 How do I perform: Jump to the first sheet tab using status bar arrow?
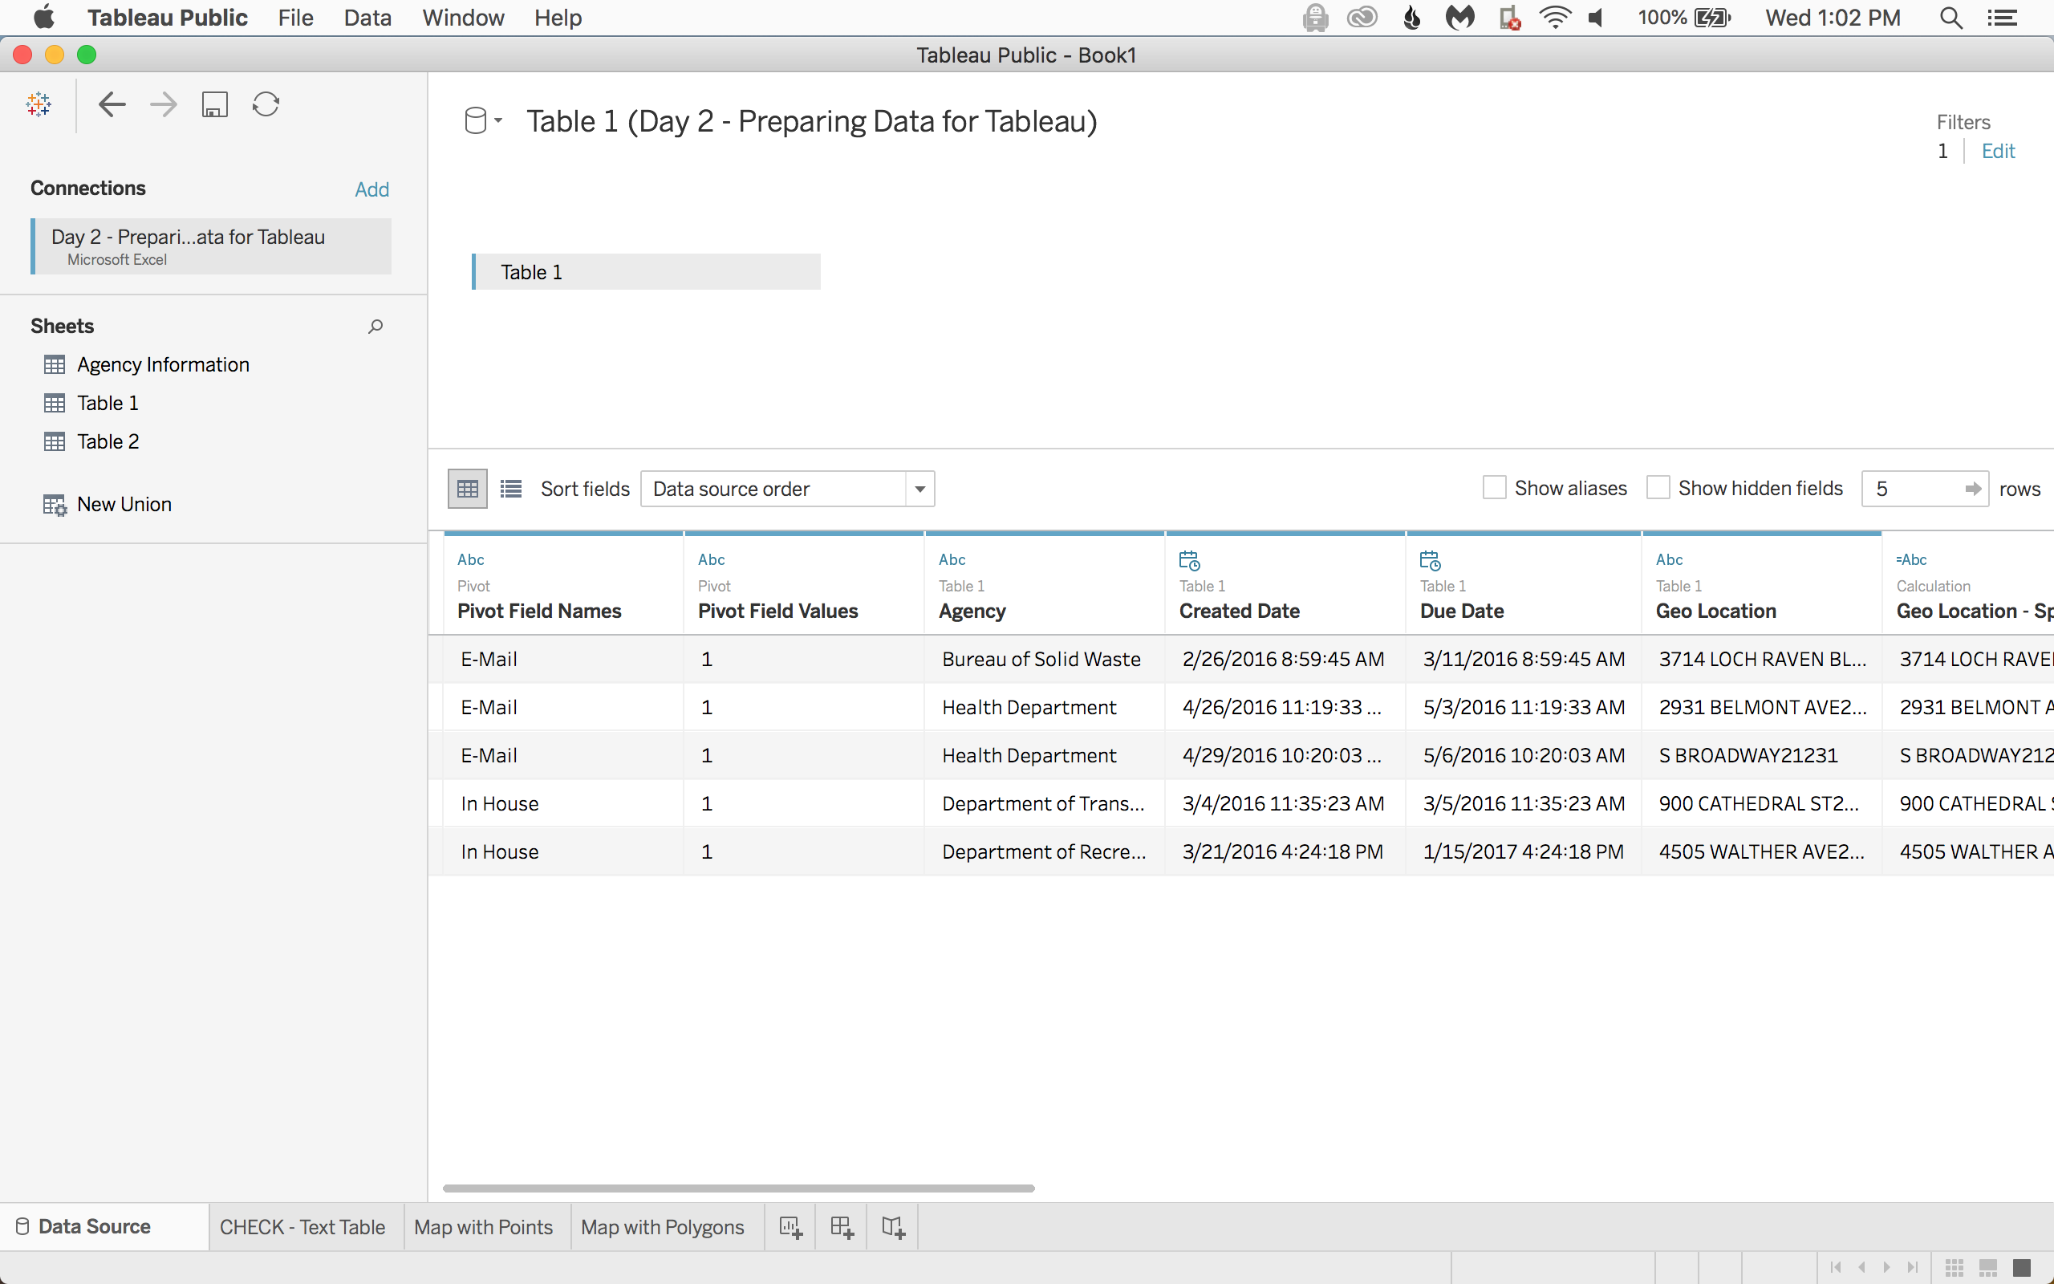(x=1836, y=1267)
